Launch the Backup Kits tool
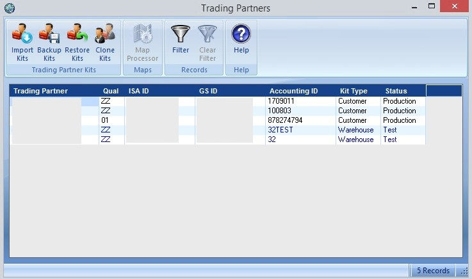Viewport: 472px width, 279px height. tap(49, 42)
